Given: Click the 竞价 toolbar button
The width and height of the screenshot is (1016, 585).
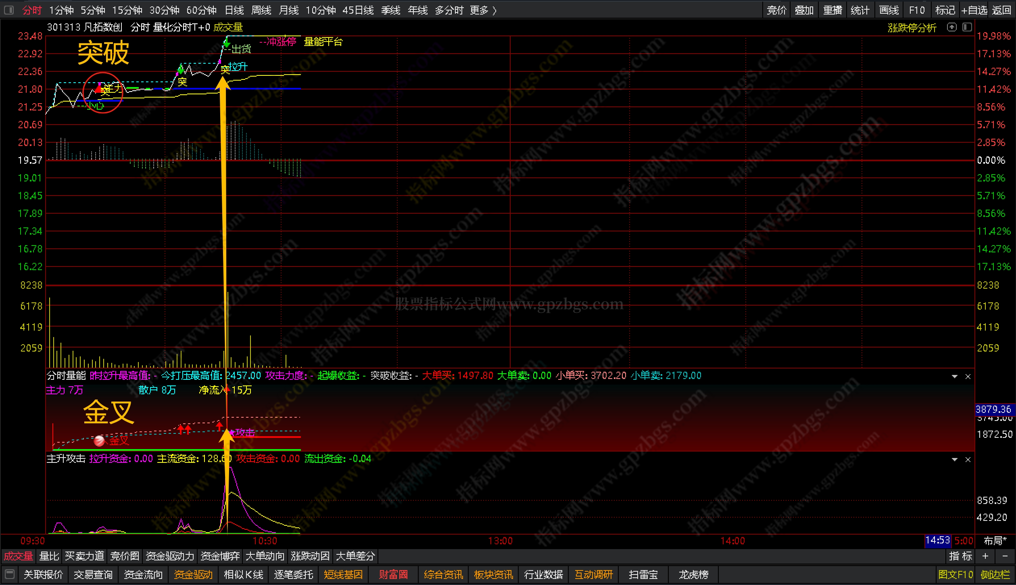Looking at the screenshot, I should coord(777,10).
